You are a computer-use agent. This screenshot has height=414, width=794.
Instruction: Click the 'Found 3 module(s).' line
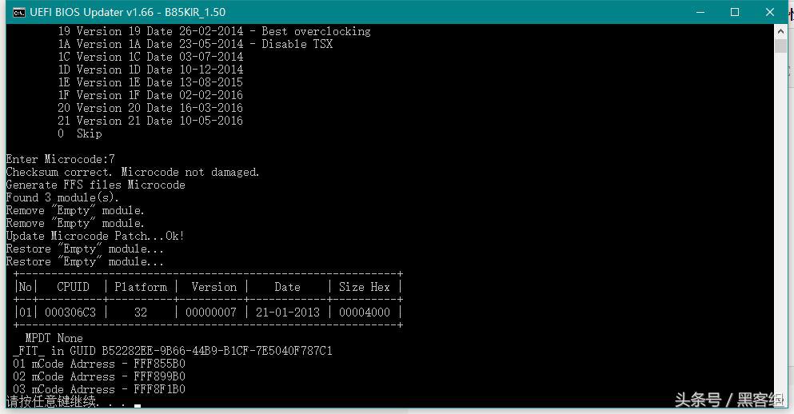63,197
